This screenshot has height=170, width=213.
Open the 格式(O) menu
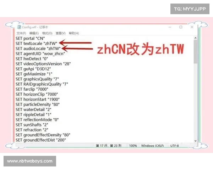coord(47,33)
